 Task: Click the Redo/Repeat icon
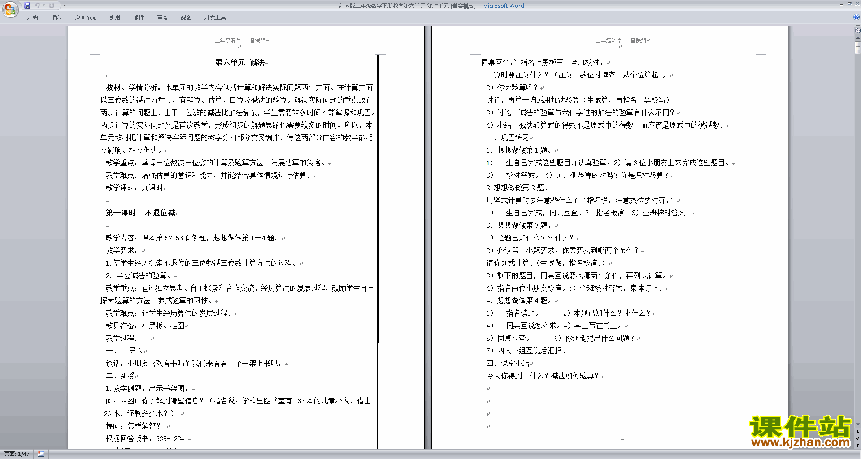52,5
